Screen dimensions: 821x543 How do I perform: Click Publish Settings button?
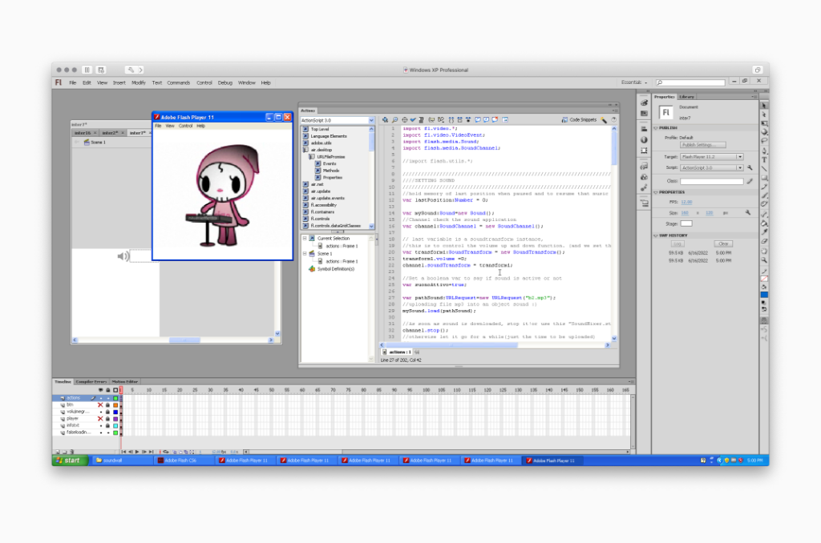pos(702,145)
